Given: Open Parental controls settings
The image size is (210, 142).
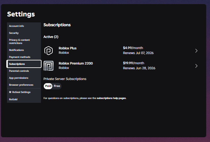Looking at the screenshot, I should pyautogui.click(x=24, y=71).
